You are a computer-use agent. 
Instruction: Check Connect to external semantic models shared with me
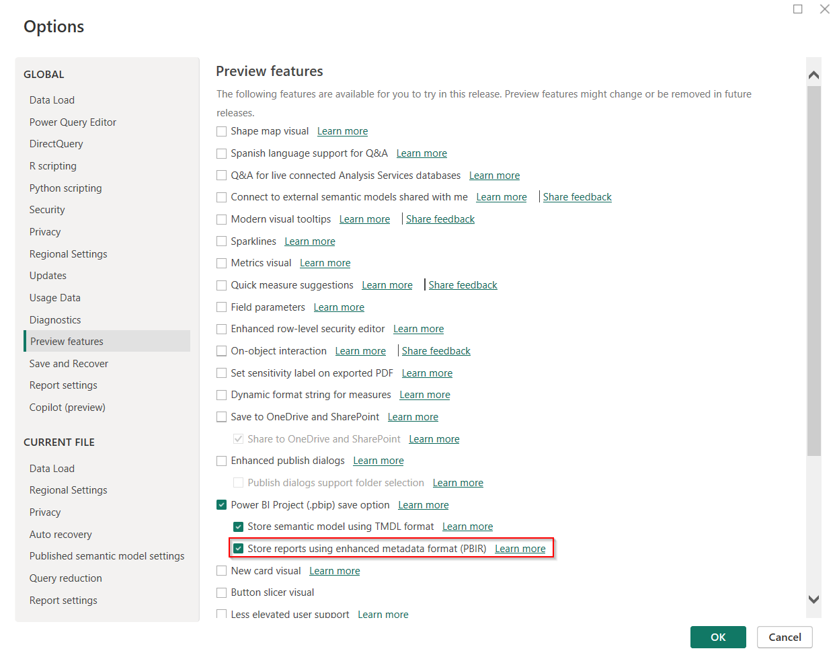[221, 197]
